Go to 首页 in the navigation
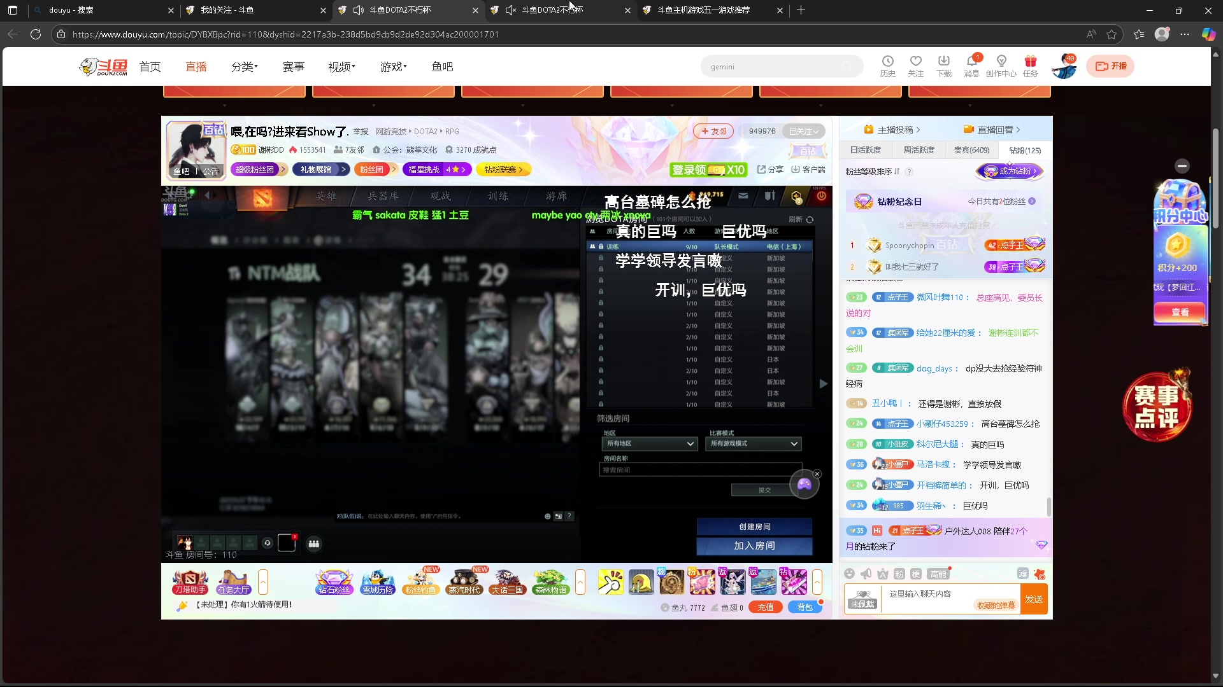Viewport: 1223px width, 687px height. coord(150,66)
